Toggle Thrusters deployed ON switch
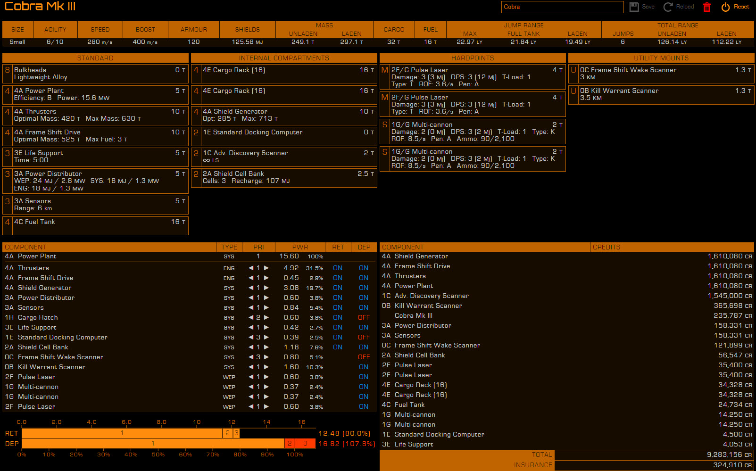 click(364, 268)
